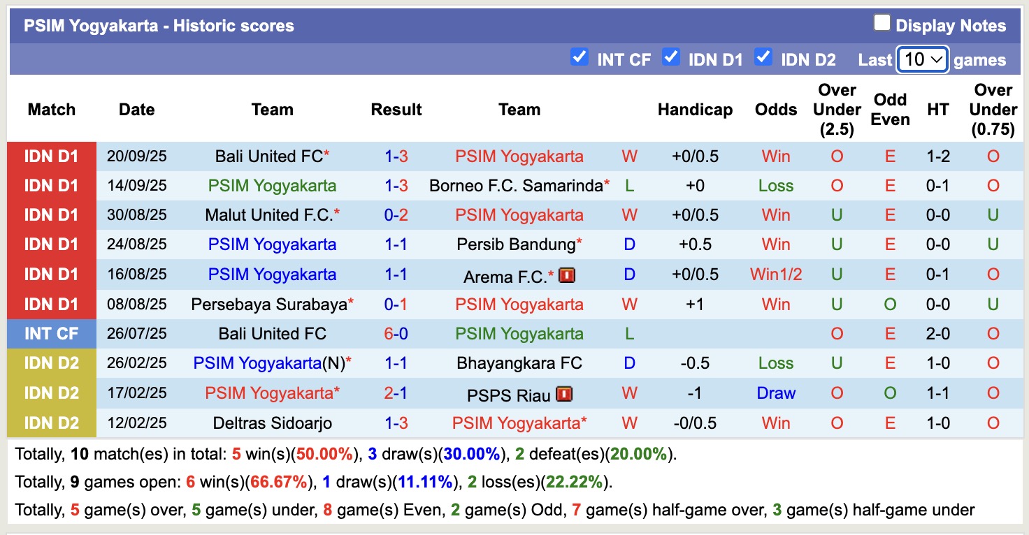
Task: Select the Persebaya Surabaya team link
Action: [x=269, y=305]
